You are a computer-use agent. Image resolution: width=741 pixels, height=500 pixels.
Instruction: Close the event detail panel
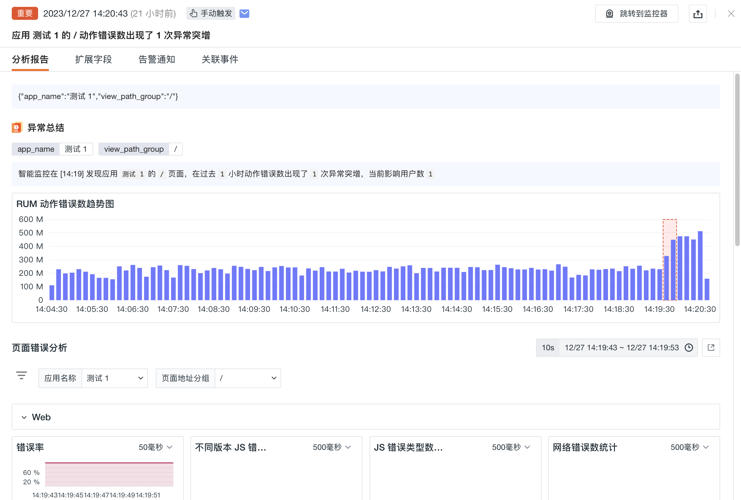(x=731, y=14)
